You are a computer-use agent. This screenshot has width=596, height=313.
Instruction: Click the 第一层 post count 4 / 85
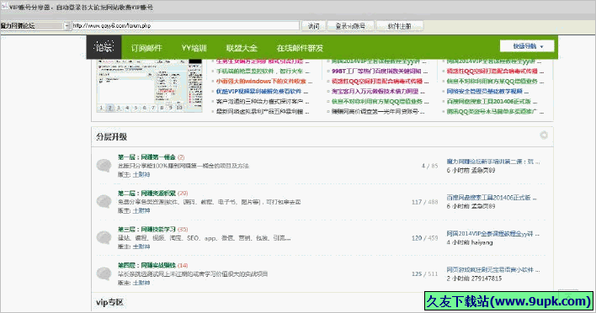pyautogui.click(x=429, y=166)
